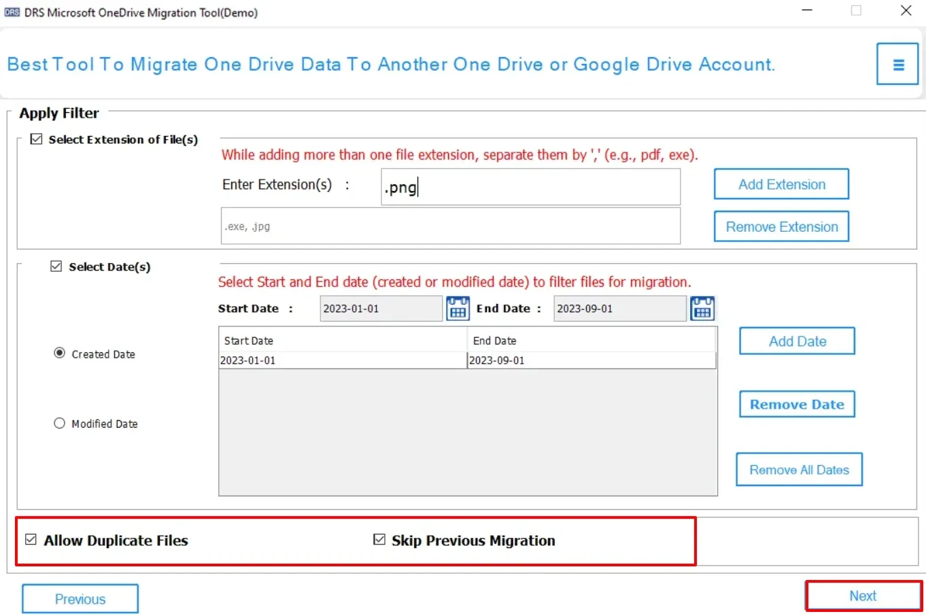Click the Add Extension button
The height and width of the screenshot is (616, 926).
781,184
